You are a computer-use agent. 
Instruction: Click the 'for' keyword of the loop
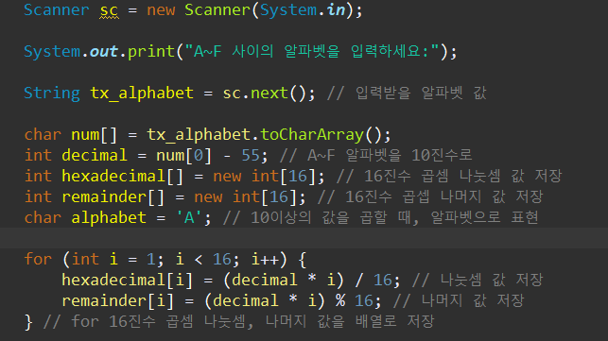pos(38,259)
